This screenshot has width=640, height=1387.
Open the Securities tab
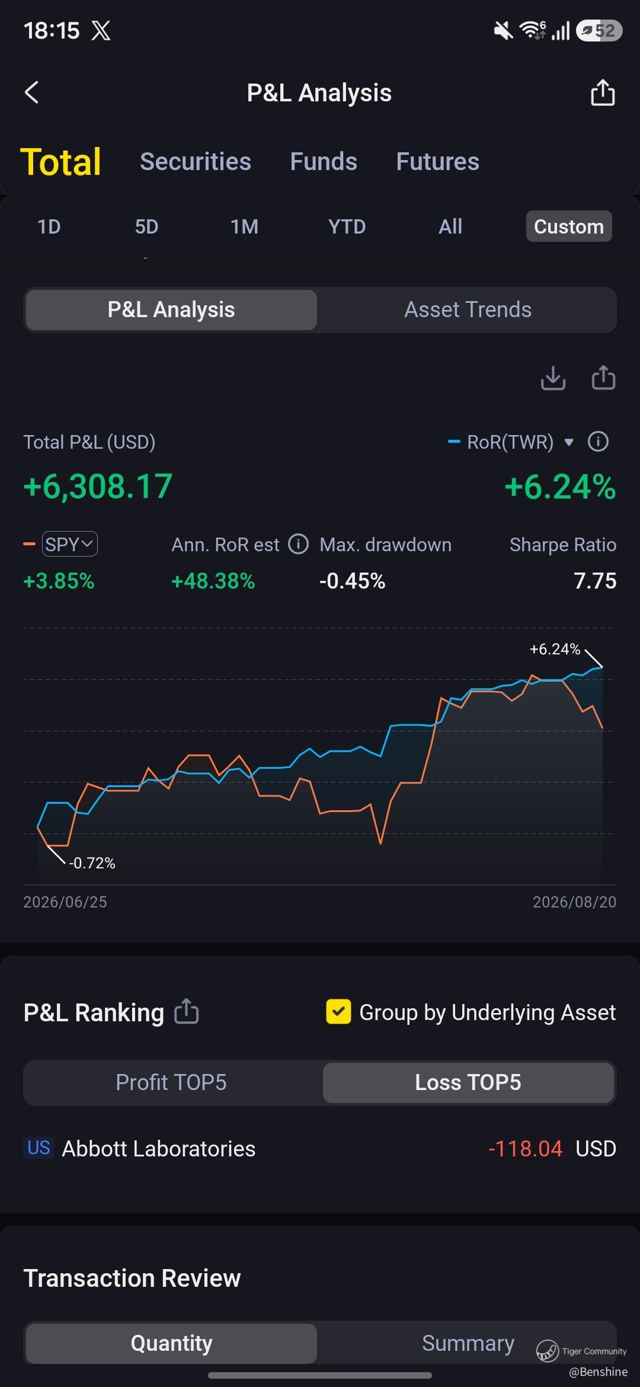[x=196, y=161]
